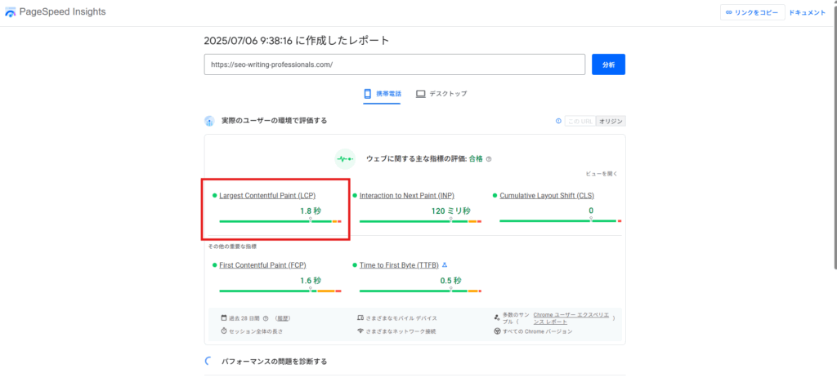Click the help icon next to 合格
This screenshot has width=837, height=382.
tap(489, 159)
